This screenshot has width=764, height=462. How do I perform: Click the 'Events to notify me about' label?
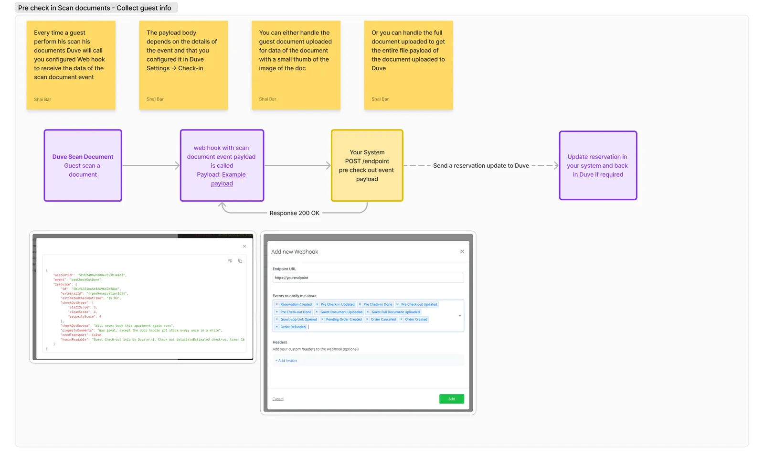[295, 296]
